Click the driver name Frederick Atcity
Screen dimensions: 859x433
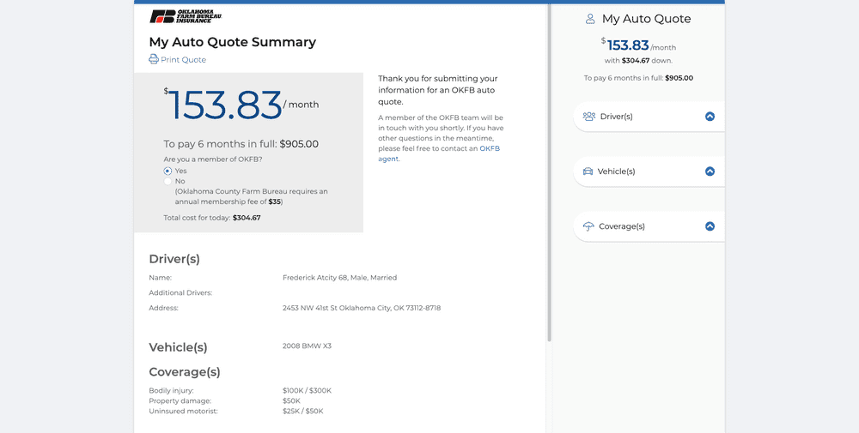click(315, 278)
